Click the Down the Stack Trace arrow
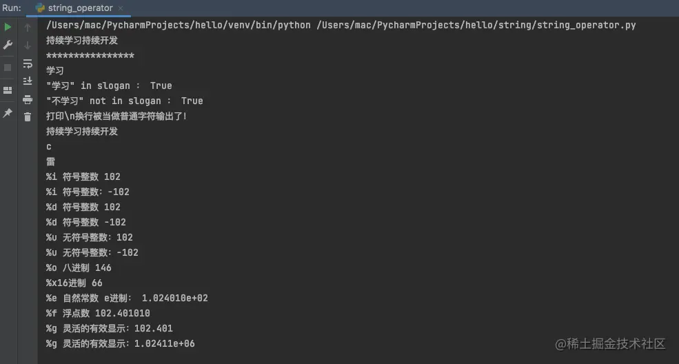Viewport: 679px width, 364px height. (28, 45)
